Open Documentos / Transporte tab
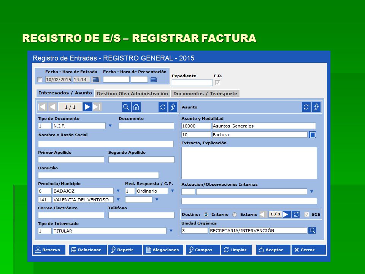This screenshot has width=365, height=274. pyautogui.click(x=205, y=94)
